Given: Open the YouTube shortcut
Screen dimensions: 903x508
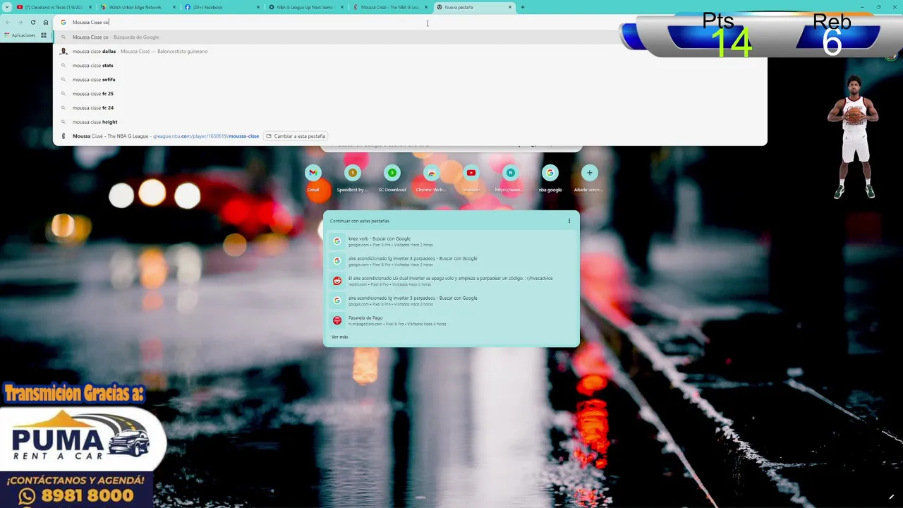Looking at the screenshot, I should (x=471, y=179).
